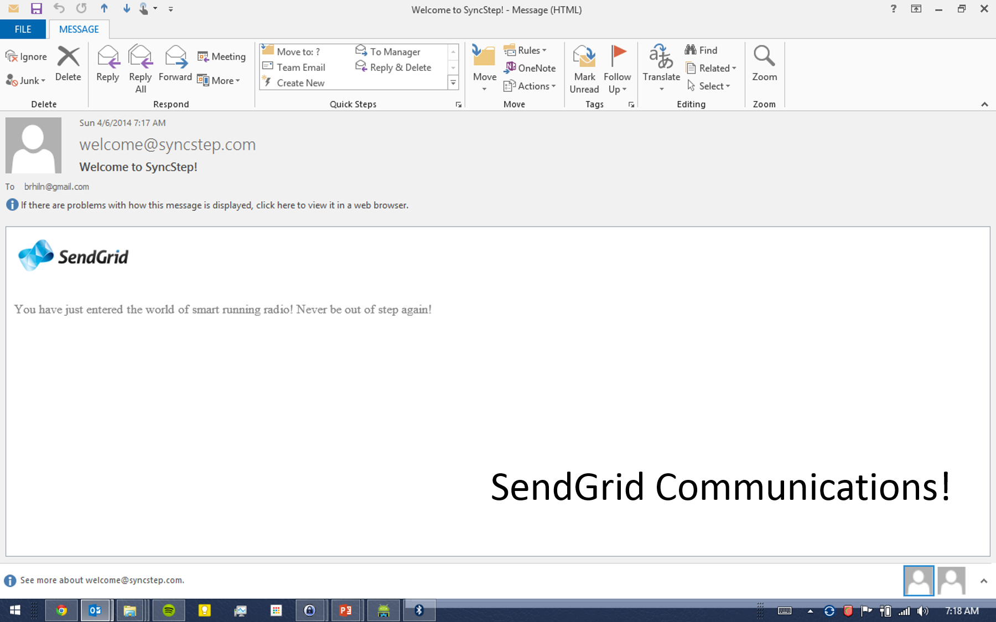Screen dimensions: 996x622
Task: Forward this email
Action: tap(175, 64)
